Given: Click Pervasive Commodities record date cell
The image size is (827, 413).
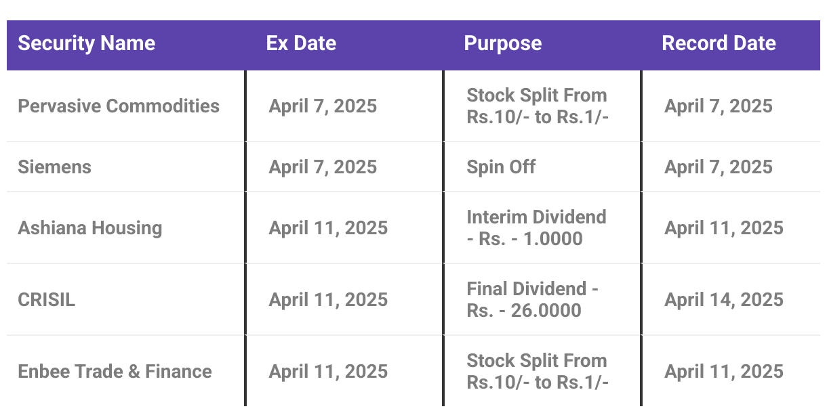Looking at the screenshot, I should (x=719, y=106).
